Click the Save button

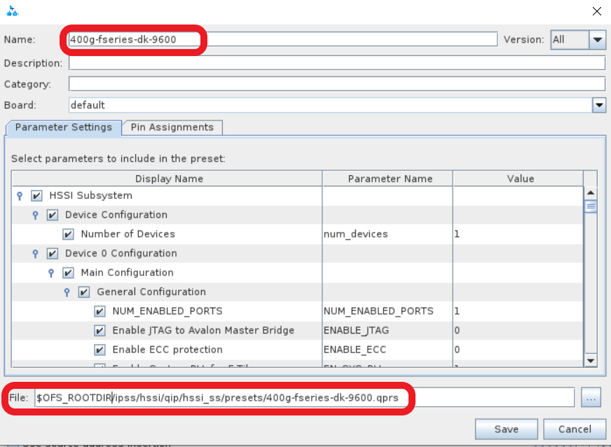506,429
